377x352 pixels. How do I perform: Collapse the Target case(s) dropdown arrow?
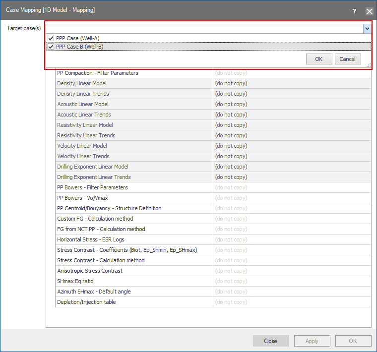(367, 29)
